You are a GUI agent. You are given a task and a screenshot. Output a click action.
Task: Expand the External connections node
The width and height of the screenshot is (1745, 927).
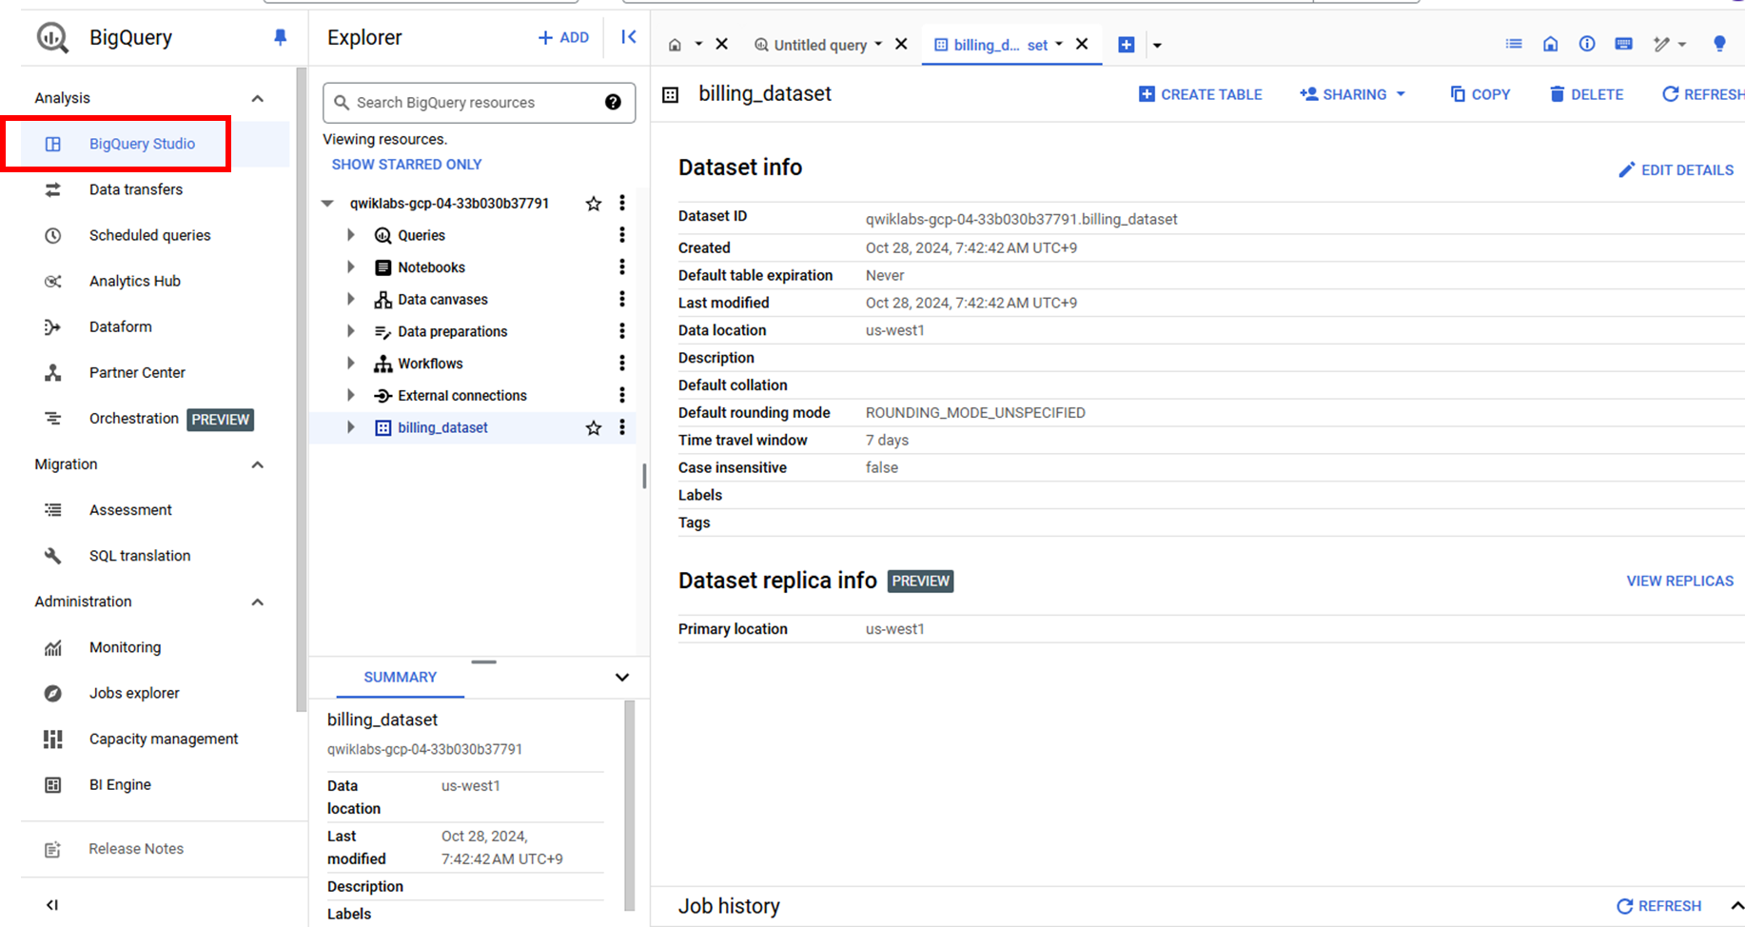(x=351, y=395)
